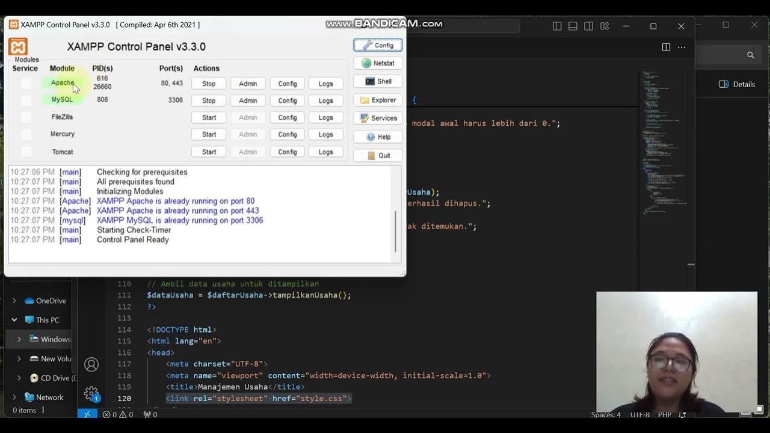
Task: Expand New Volume tree node
Action: pyautogui.click(x=19, y=358)
